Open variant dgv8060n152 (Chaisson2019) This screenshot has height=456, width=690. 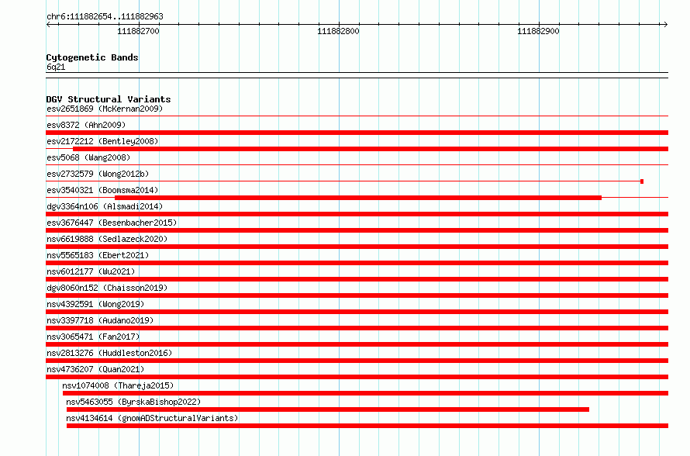click(x=107, y=288)
